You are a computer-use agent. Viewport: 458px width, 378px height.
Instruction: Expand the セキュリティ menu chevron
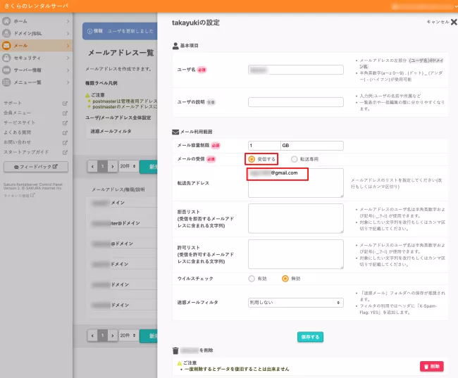68,58
